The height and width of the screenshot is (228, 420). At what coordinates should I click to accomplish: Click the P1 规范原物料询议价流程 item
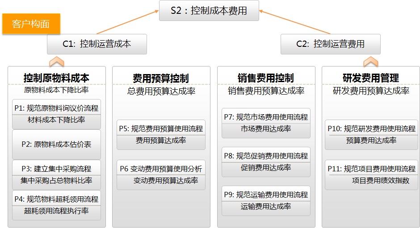pos(56,108)
